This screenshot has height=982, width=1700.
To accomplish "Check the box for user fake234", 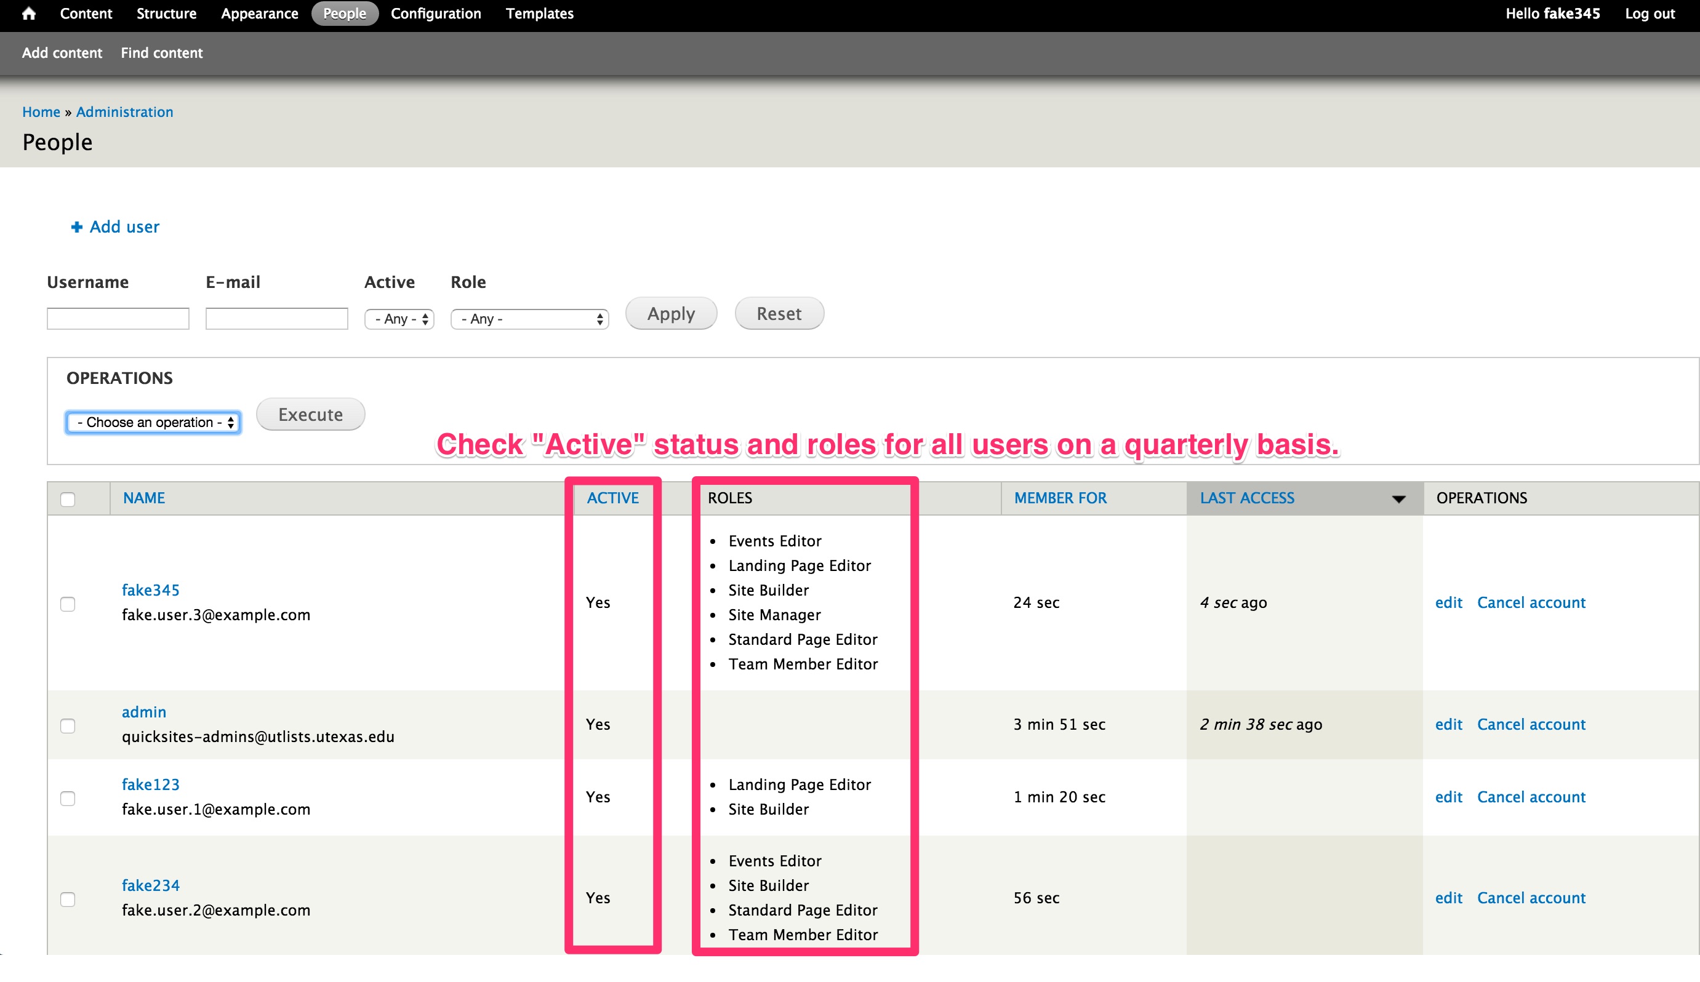I will [x=68, y=899].
